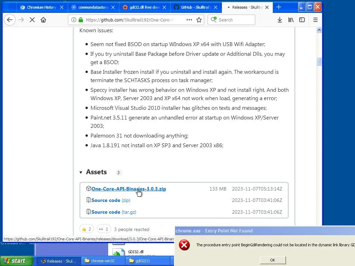Screen dimensions: 355x266
Task: Collapse the Assets section triangle
Action: [x=81, y=172]
